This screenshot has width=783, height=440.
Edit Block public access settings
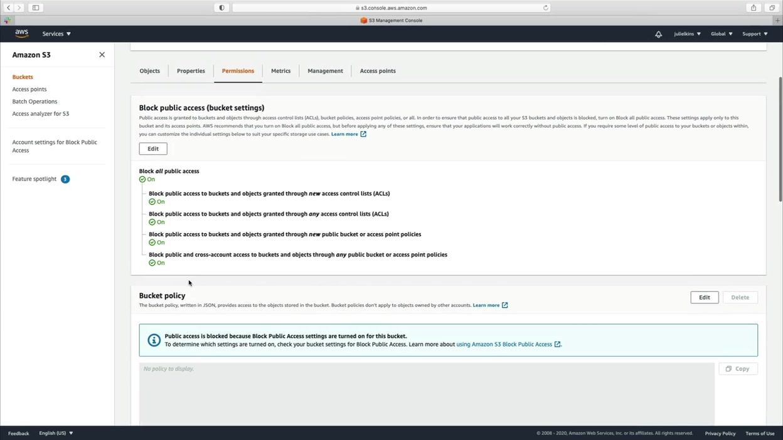[x=153, y=149]
